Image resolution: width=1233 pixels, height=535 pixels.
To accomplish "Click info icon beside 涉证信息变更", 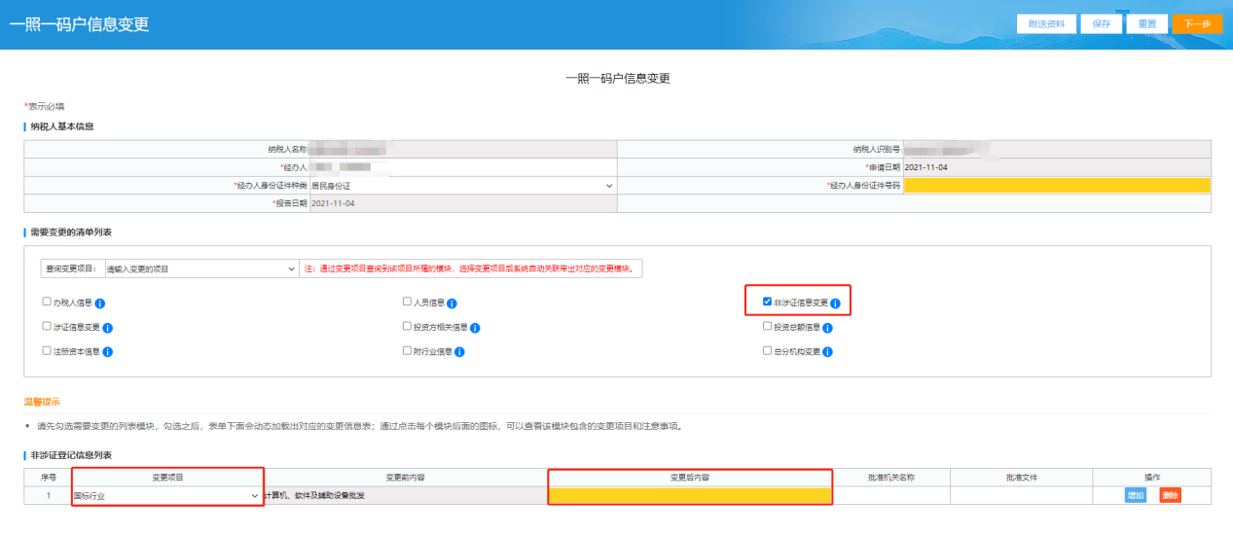I will point(108,328).
